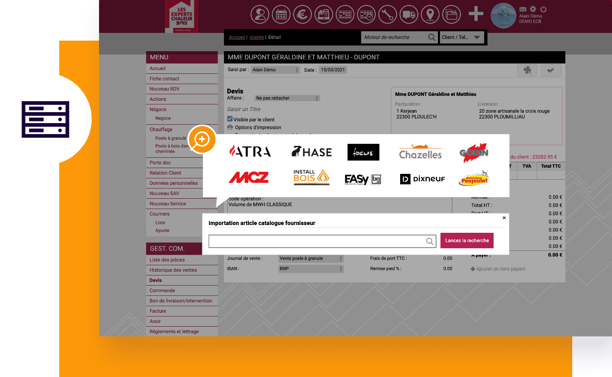Viewport: 612px width, 377px height.
Task: Open the cash register icon
Action: pos(323,14)
